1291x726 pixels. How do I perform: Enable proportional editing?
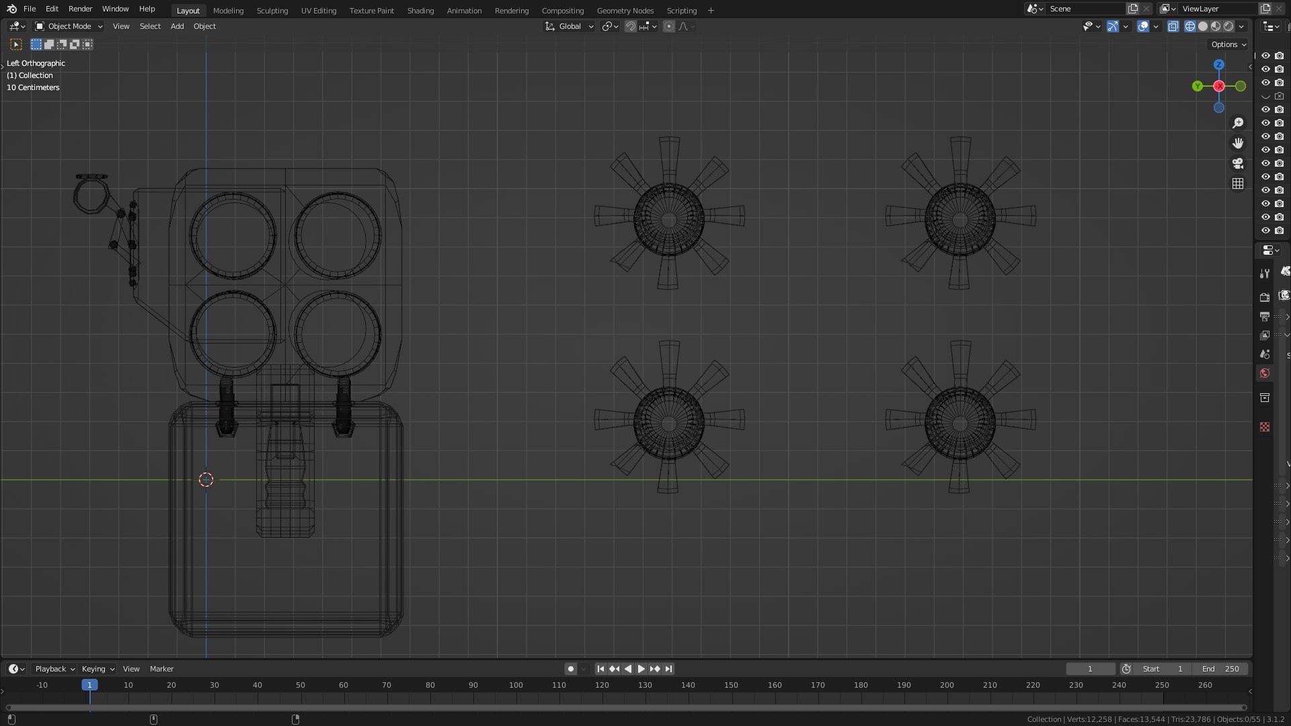click(x=668, y=26)
